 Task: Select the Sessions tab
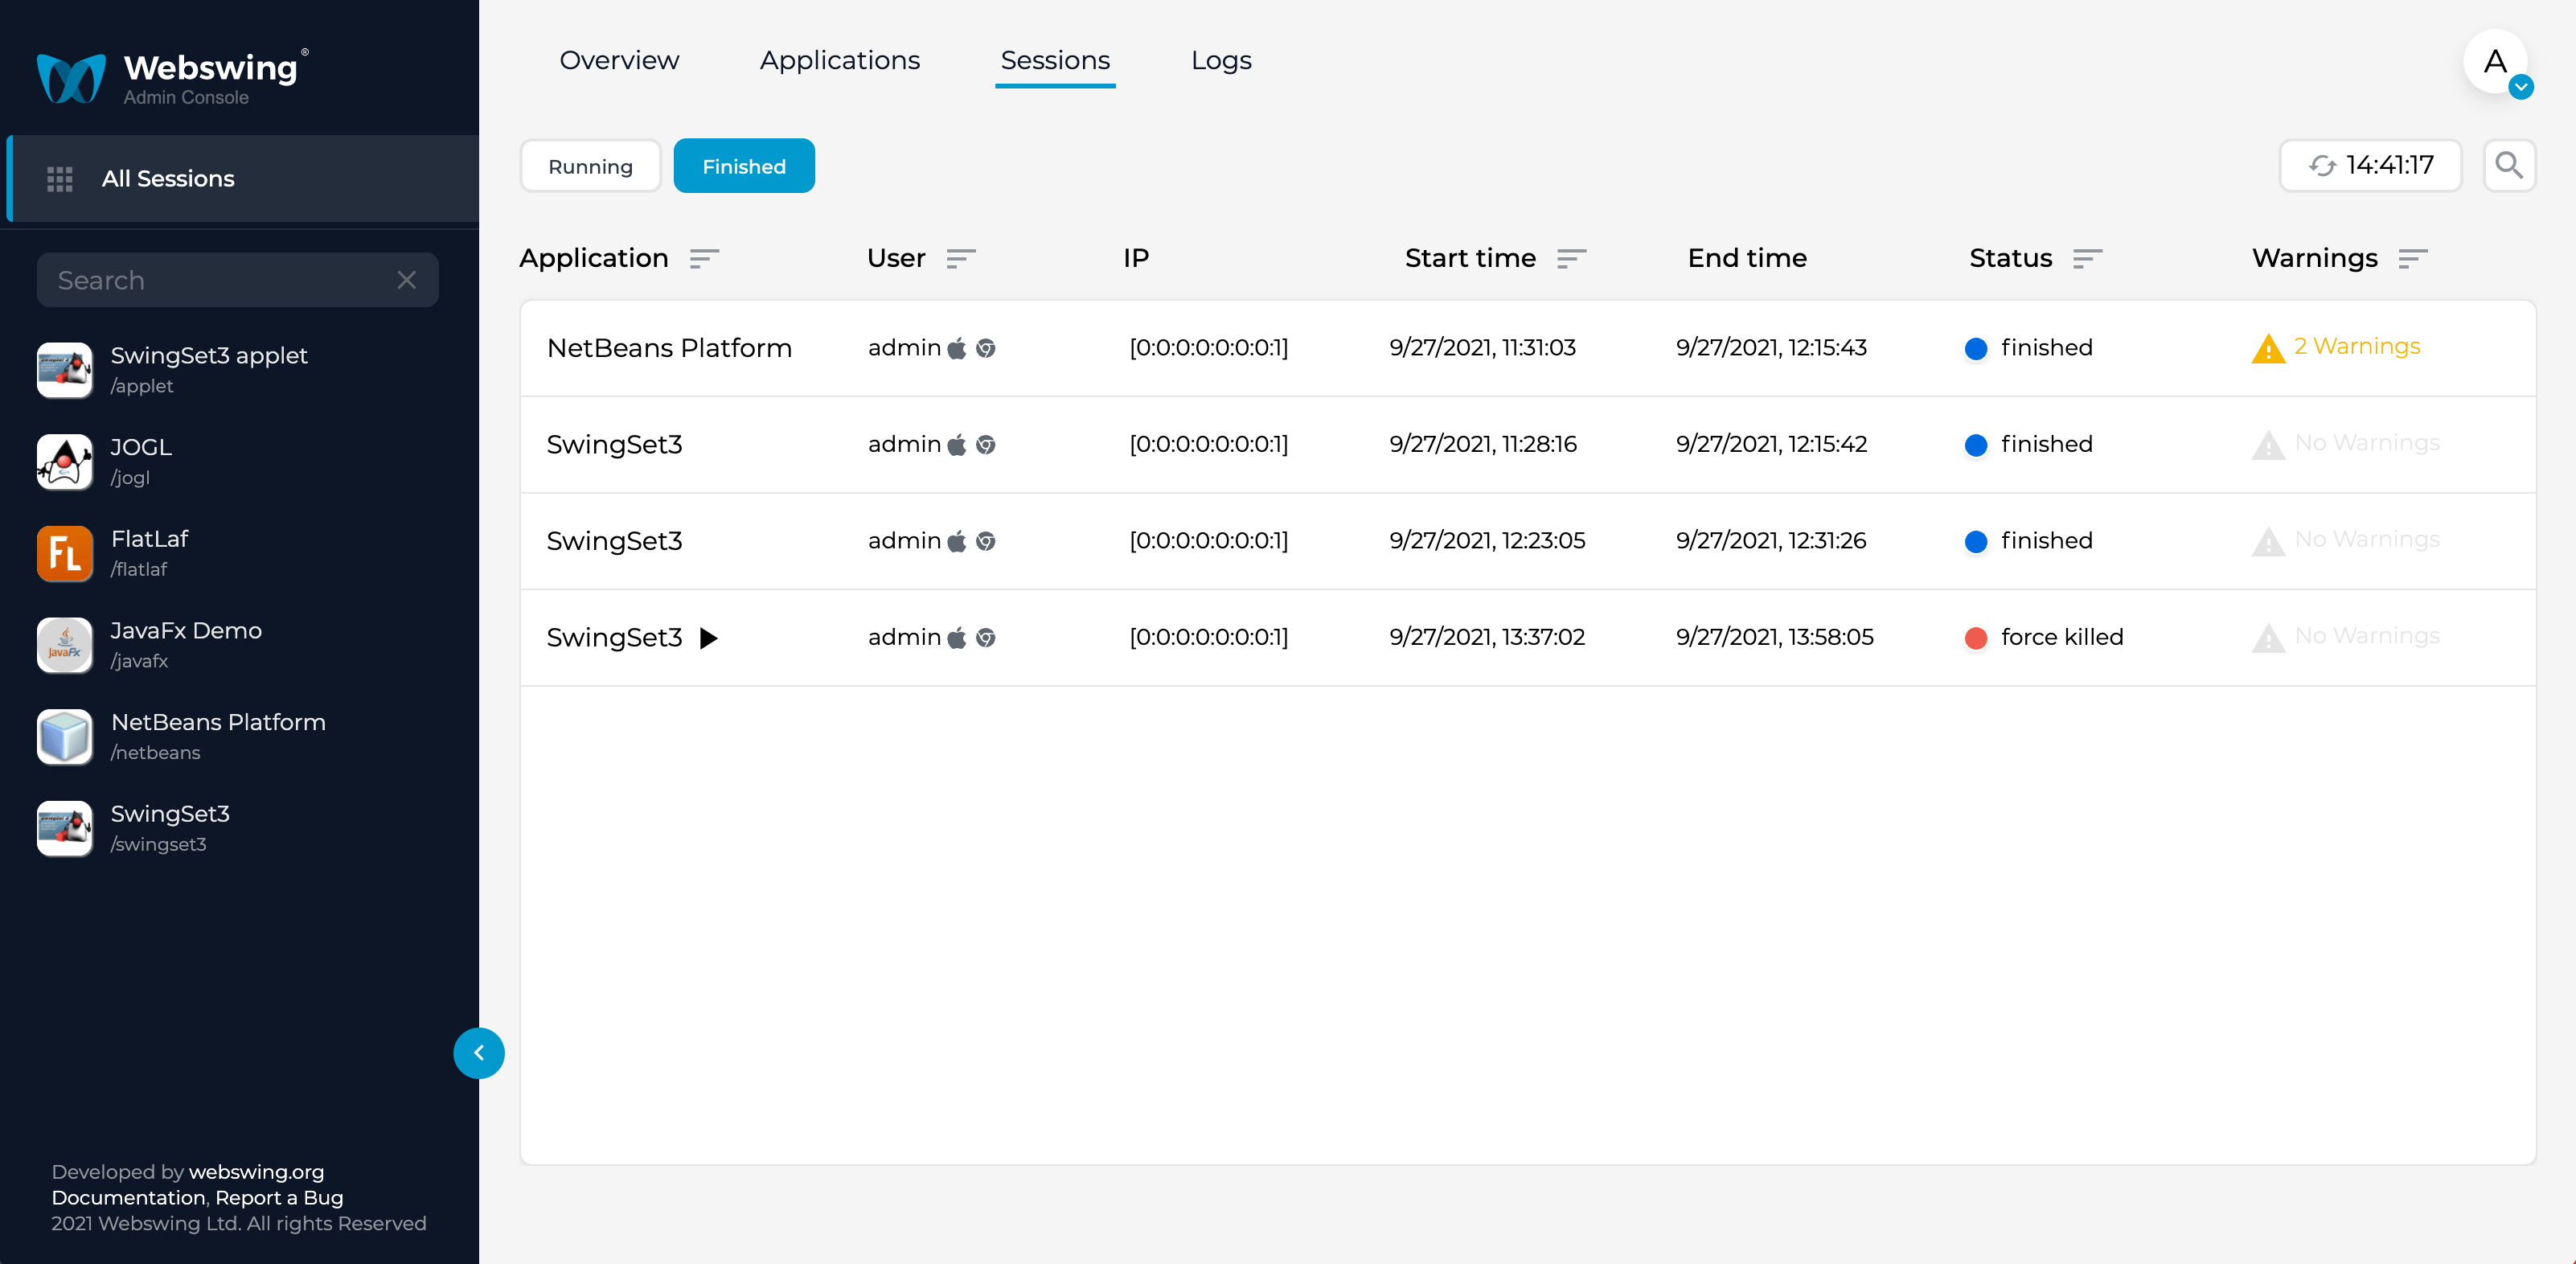pyautogui.click(x=1055, y=60)
